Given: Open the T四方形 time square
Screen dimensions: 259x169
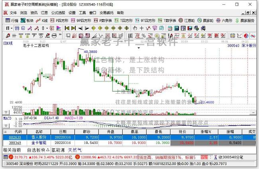Looking at the screenshot, I should pyautogui.click(x=124, y=20).
